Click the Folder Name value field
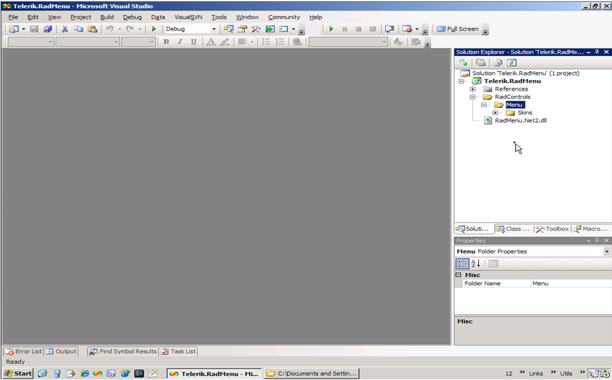612x380 pixels. [x=570, y=284]
